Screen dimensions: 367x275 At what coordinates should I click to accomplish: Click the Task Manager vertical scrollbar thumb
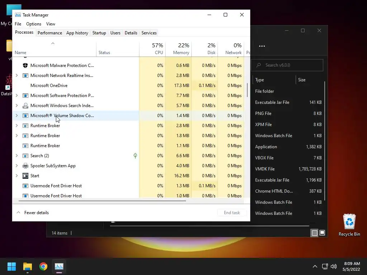click(247, 90)
